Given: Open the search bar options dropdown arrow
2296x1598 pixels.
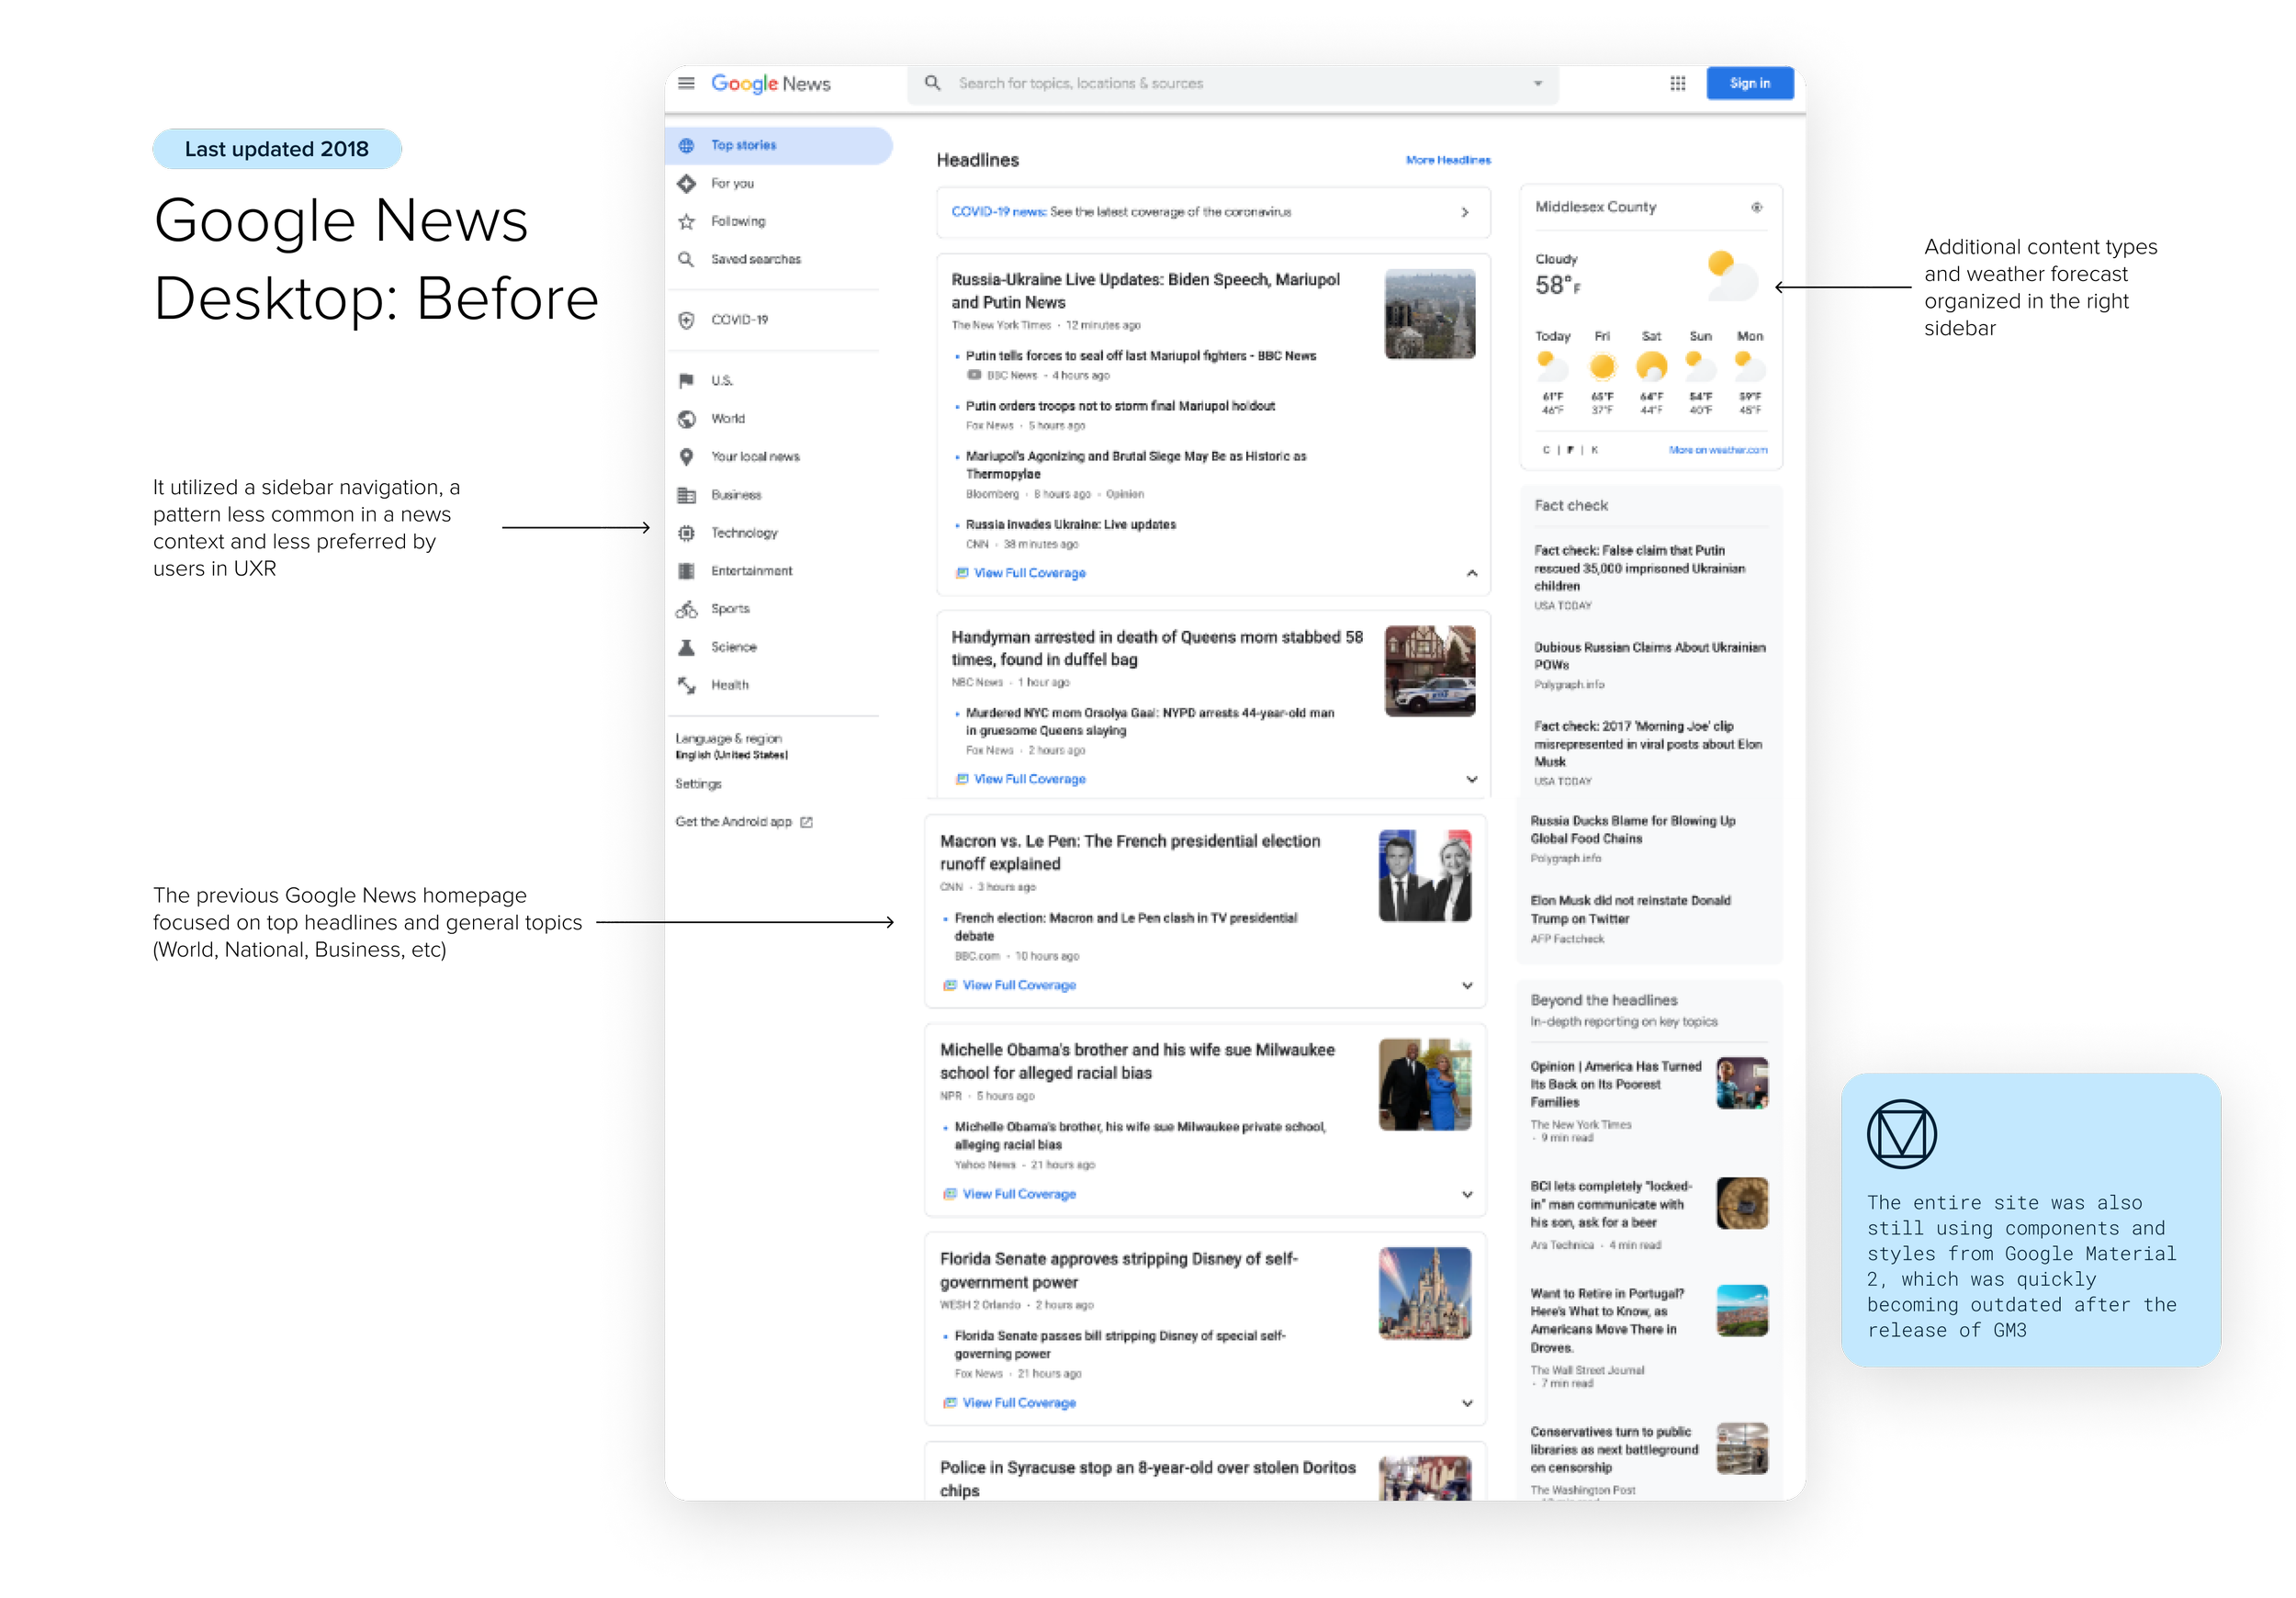Looking at the screenshot, I should [x=1538, y=83].
